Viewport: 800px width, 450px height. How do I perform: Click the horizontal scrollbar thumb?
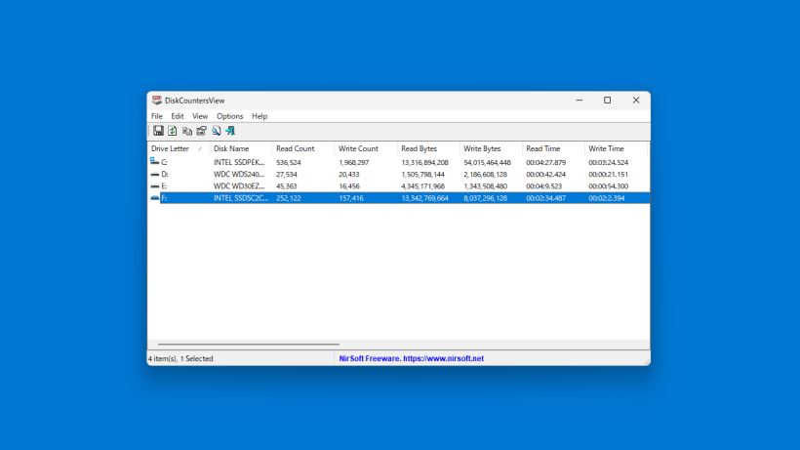pos(249,345)
